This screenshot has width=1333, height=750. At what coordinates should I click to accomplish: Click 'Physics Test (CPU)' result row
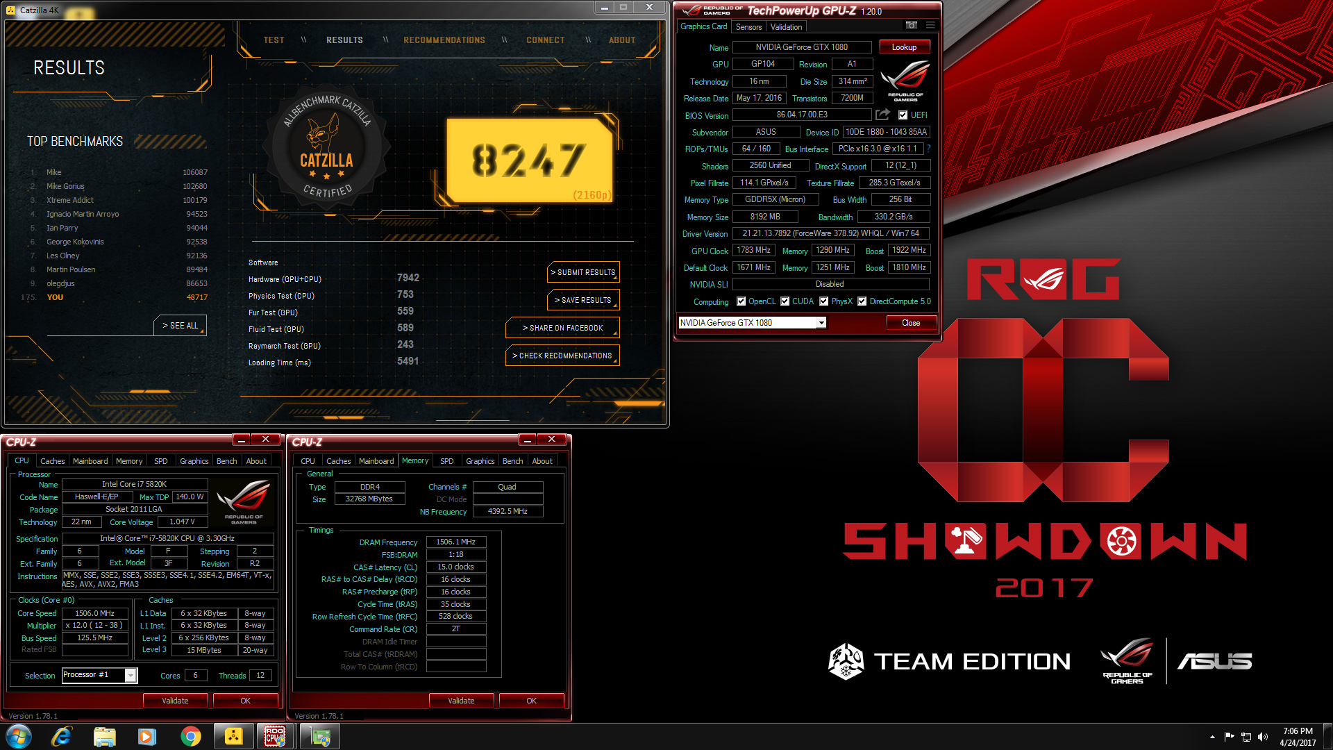tap(334, 296)
